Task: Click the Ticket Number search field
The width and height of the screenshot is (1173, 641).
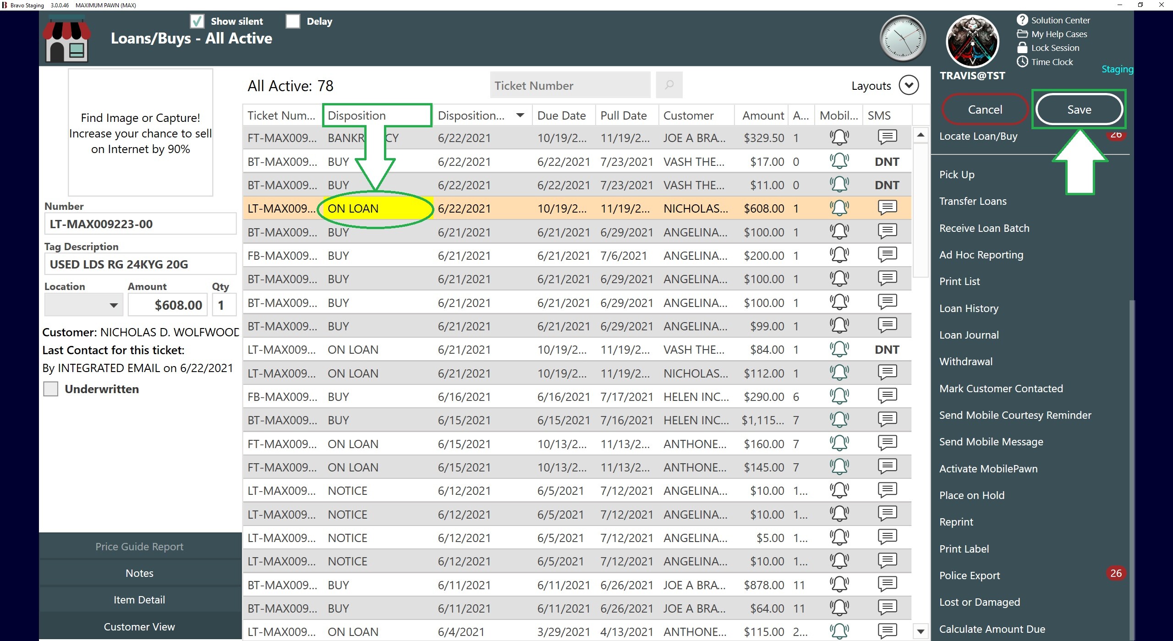Action: click(x=570, y=85)
